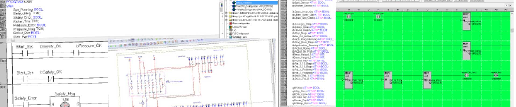
Task: Select first contact on green ladder top rung
Action: tap(349, 17)
